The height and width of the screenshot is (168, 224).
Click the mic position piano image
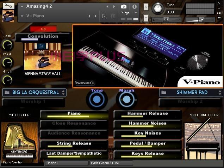tap(19, 141)
